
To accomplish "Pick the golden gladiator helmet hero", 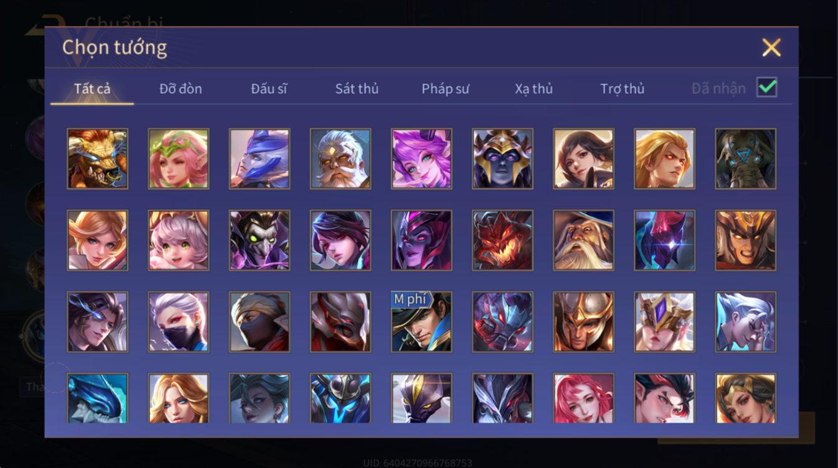I will click(583, 322).
